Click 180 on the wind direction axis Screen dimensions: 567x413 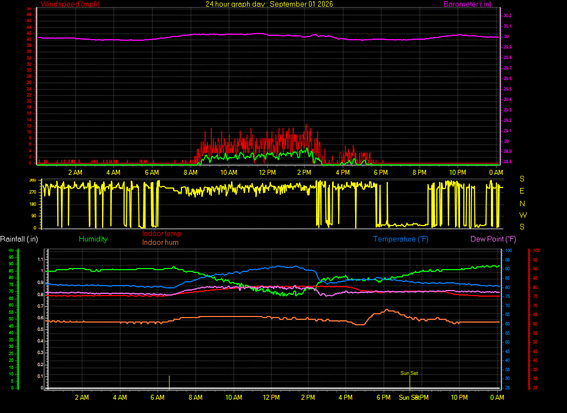click(33, 204)
